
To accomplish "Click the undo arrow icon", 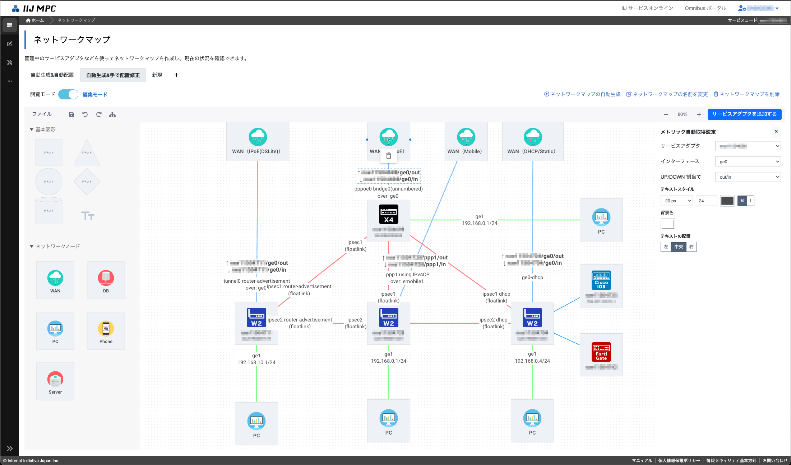I will coord(85,114).
